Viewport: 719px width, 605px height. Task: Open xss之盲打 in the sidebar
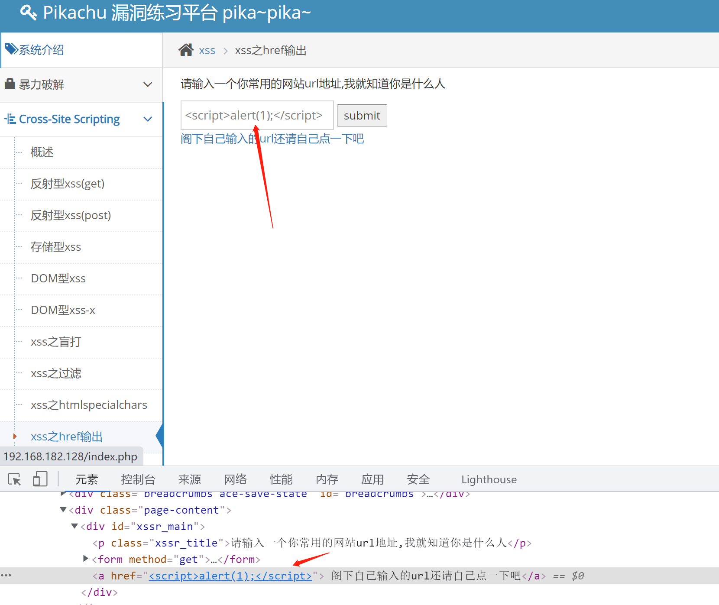tap(56, 342)
